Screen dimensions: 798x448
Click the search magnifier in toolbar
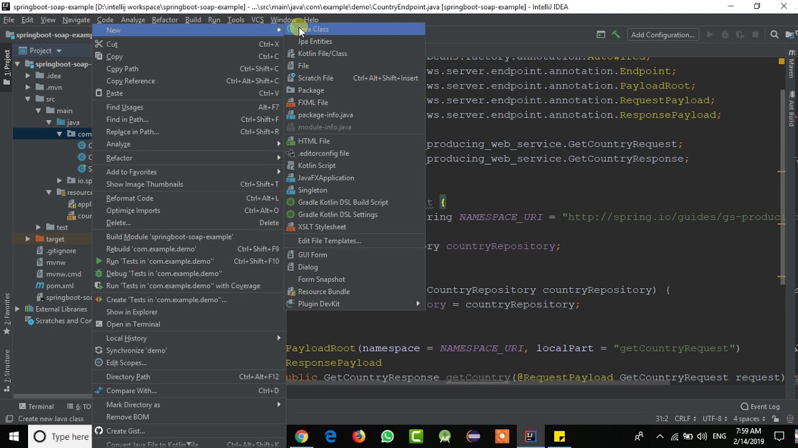pos(774,35)
